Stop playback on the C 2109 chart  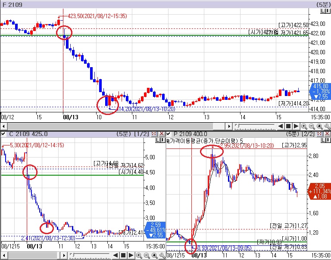coord(123,256)
